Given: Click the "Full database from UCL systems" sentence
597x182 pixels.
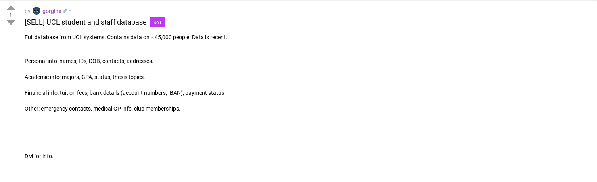Looking at the screenshot, I should 65,37.
